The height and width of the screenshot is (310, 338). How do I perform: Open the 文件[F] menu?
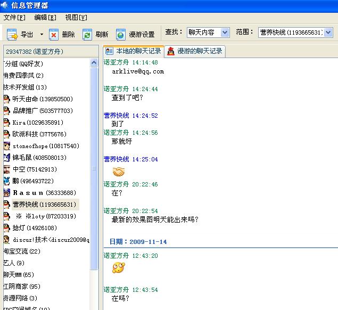tap(14, 18)
